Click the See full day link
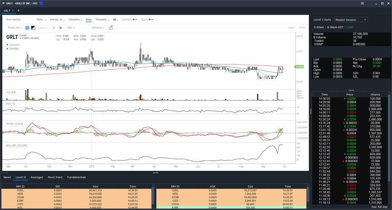 coord(379,207)
